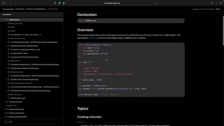The image size is (224, 126).
Task: Select the JSONDecoder class icon in sidebar
Action: pyautogui.click(x=7, y=20)
